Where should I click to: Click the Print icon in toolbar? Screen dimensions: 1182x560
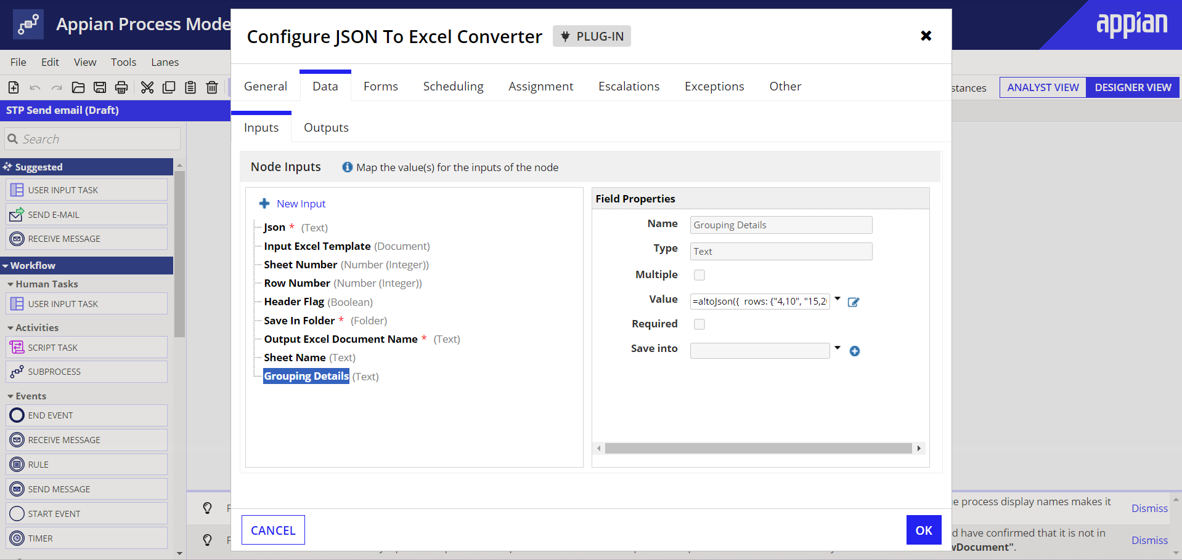tap(121, 87)
